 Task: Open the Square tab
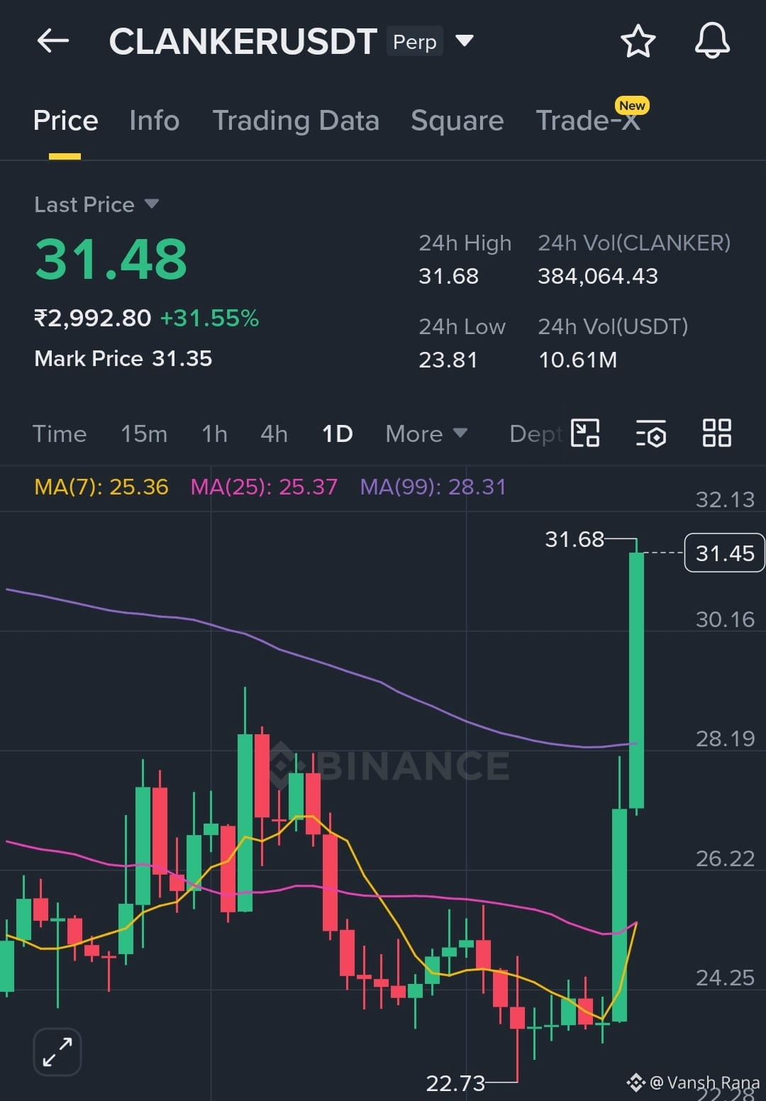pyautogui.click(x=457, y=121)
